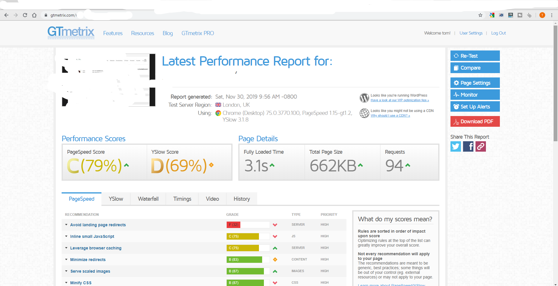Click the red down arrow for Minify CSS

[275, 283]
